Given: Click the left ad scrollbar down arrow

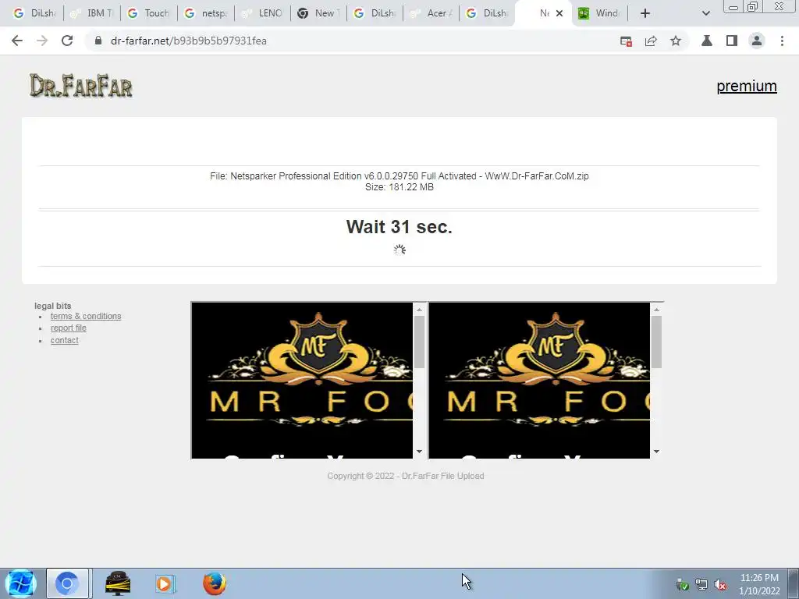Looking at the screenshot, I should point(419,452).
